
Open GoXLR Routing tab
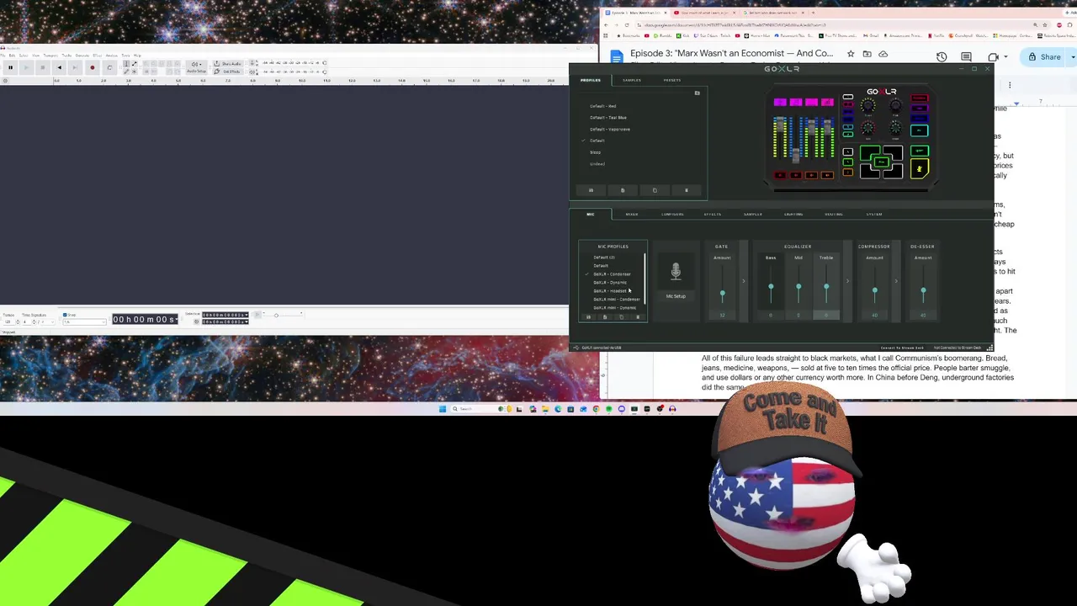[x=834, y=214]
